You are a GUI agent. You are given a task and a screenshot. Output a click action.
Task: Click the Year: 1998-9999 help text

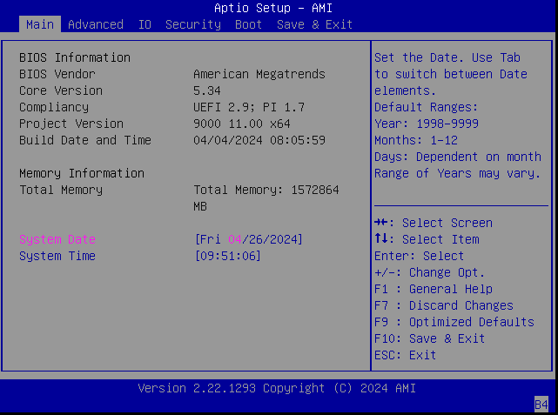pos(427,124)
